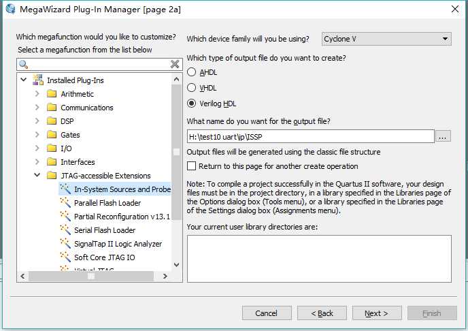The height and width of the screenshot is (331, 468).
Task: Click the MegaWizard title bar globe icon
Action: point(10,9)
